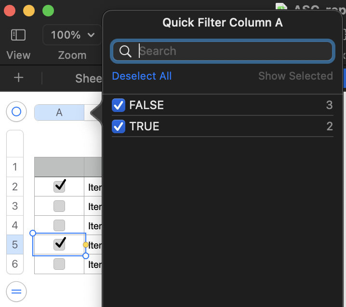Viewport: 346px width, 307px height.
Task: Uncheck the checkbox in row 2
Action: [59, 187]
